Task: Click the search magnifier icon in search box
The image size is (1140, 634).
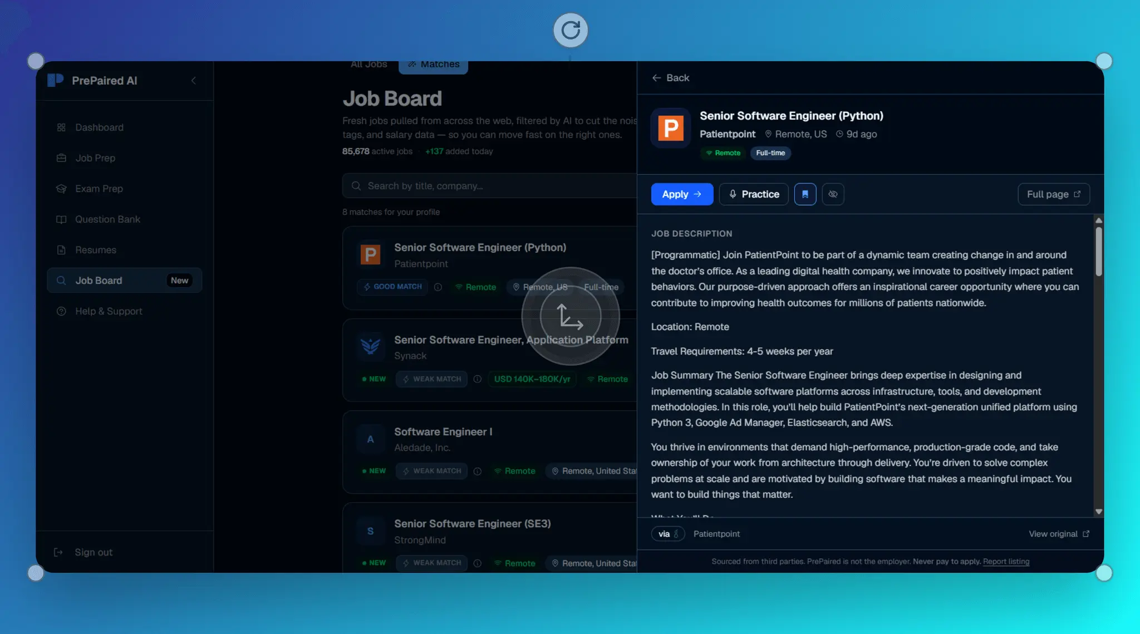Action: (x=356, y=186)
